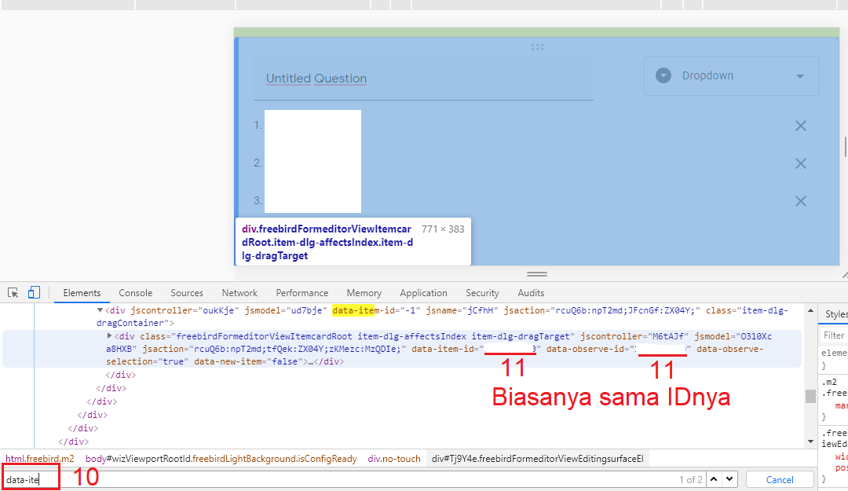Screen dimensions: 848x491
Task: Grab the question card drag handle dots
Action: [x=537, y=47]
